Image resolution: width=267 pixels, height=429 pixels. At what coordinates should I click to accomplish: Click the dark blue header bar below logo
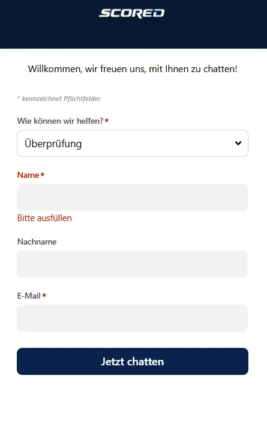133,34
